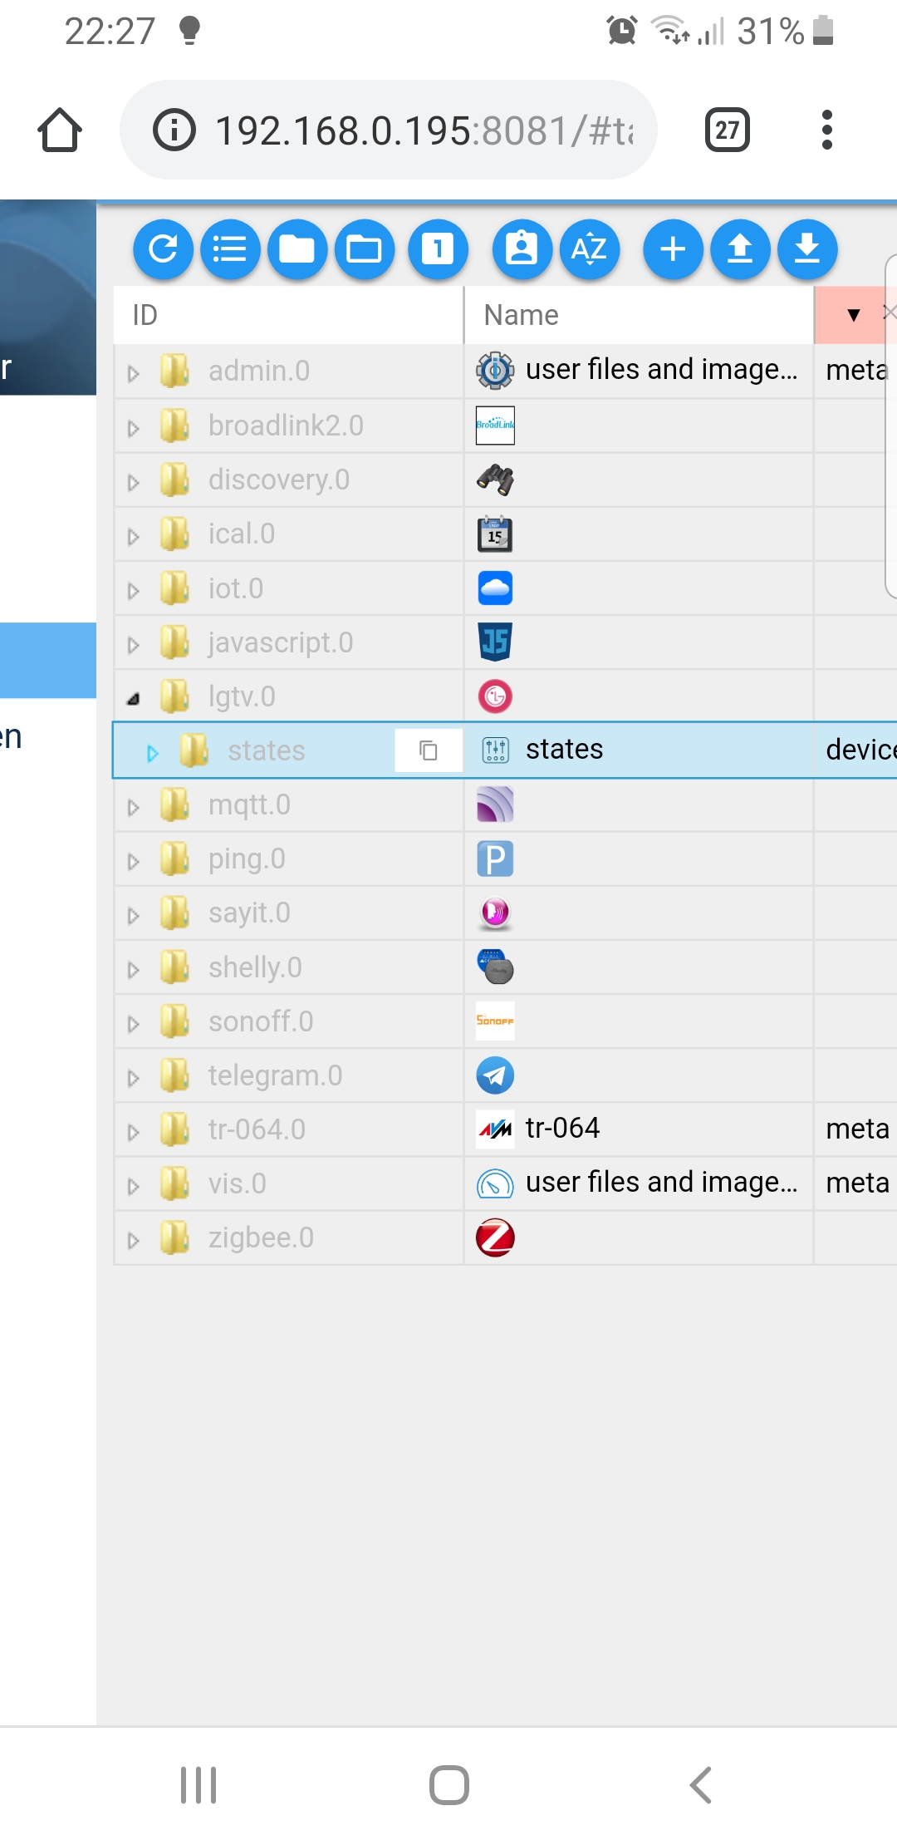This screenshot has width=897, height=1845.
Task: Select the zigbee.0 tree row
Action: click(x=261, y=1238)
